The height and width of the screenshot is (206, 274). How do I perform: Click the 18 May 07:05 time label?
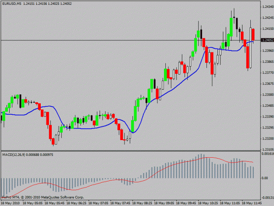pyautogui.click(x=98, y=203)
